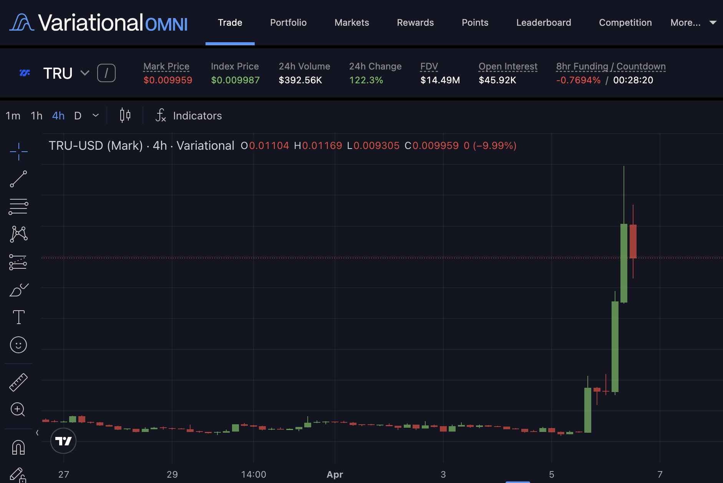
Task: Click the 24h Volume value $392.56K
Action: coord(300,80)
